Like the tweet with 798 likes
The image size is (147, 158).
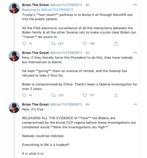click(85, 43)
